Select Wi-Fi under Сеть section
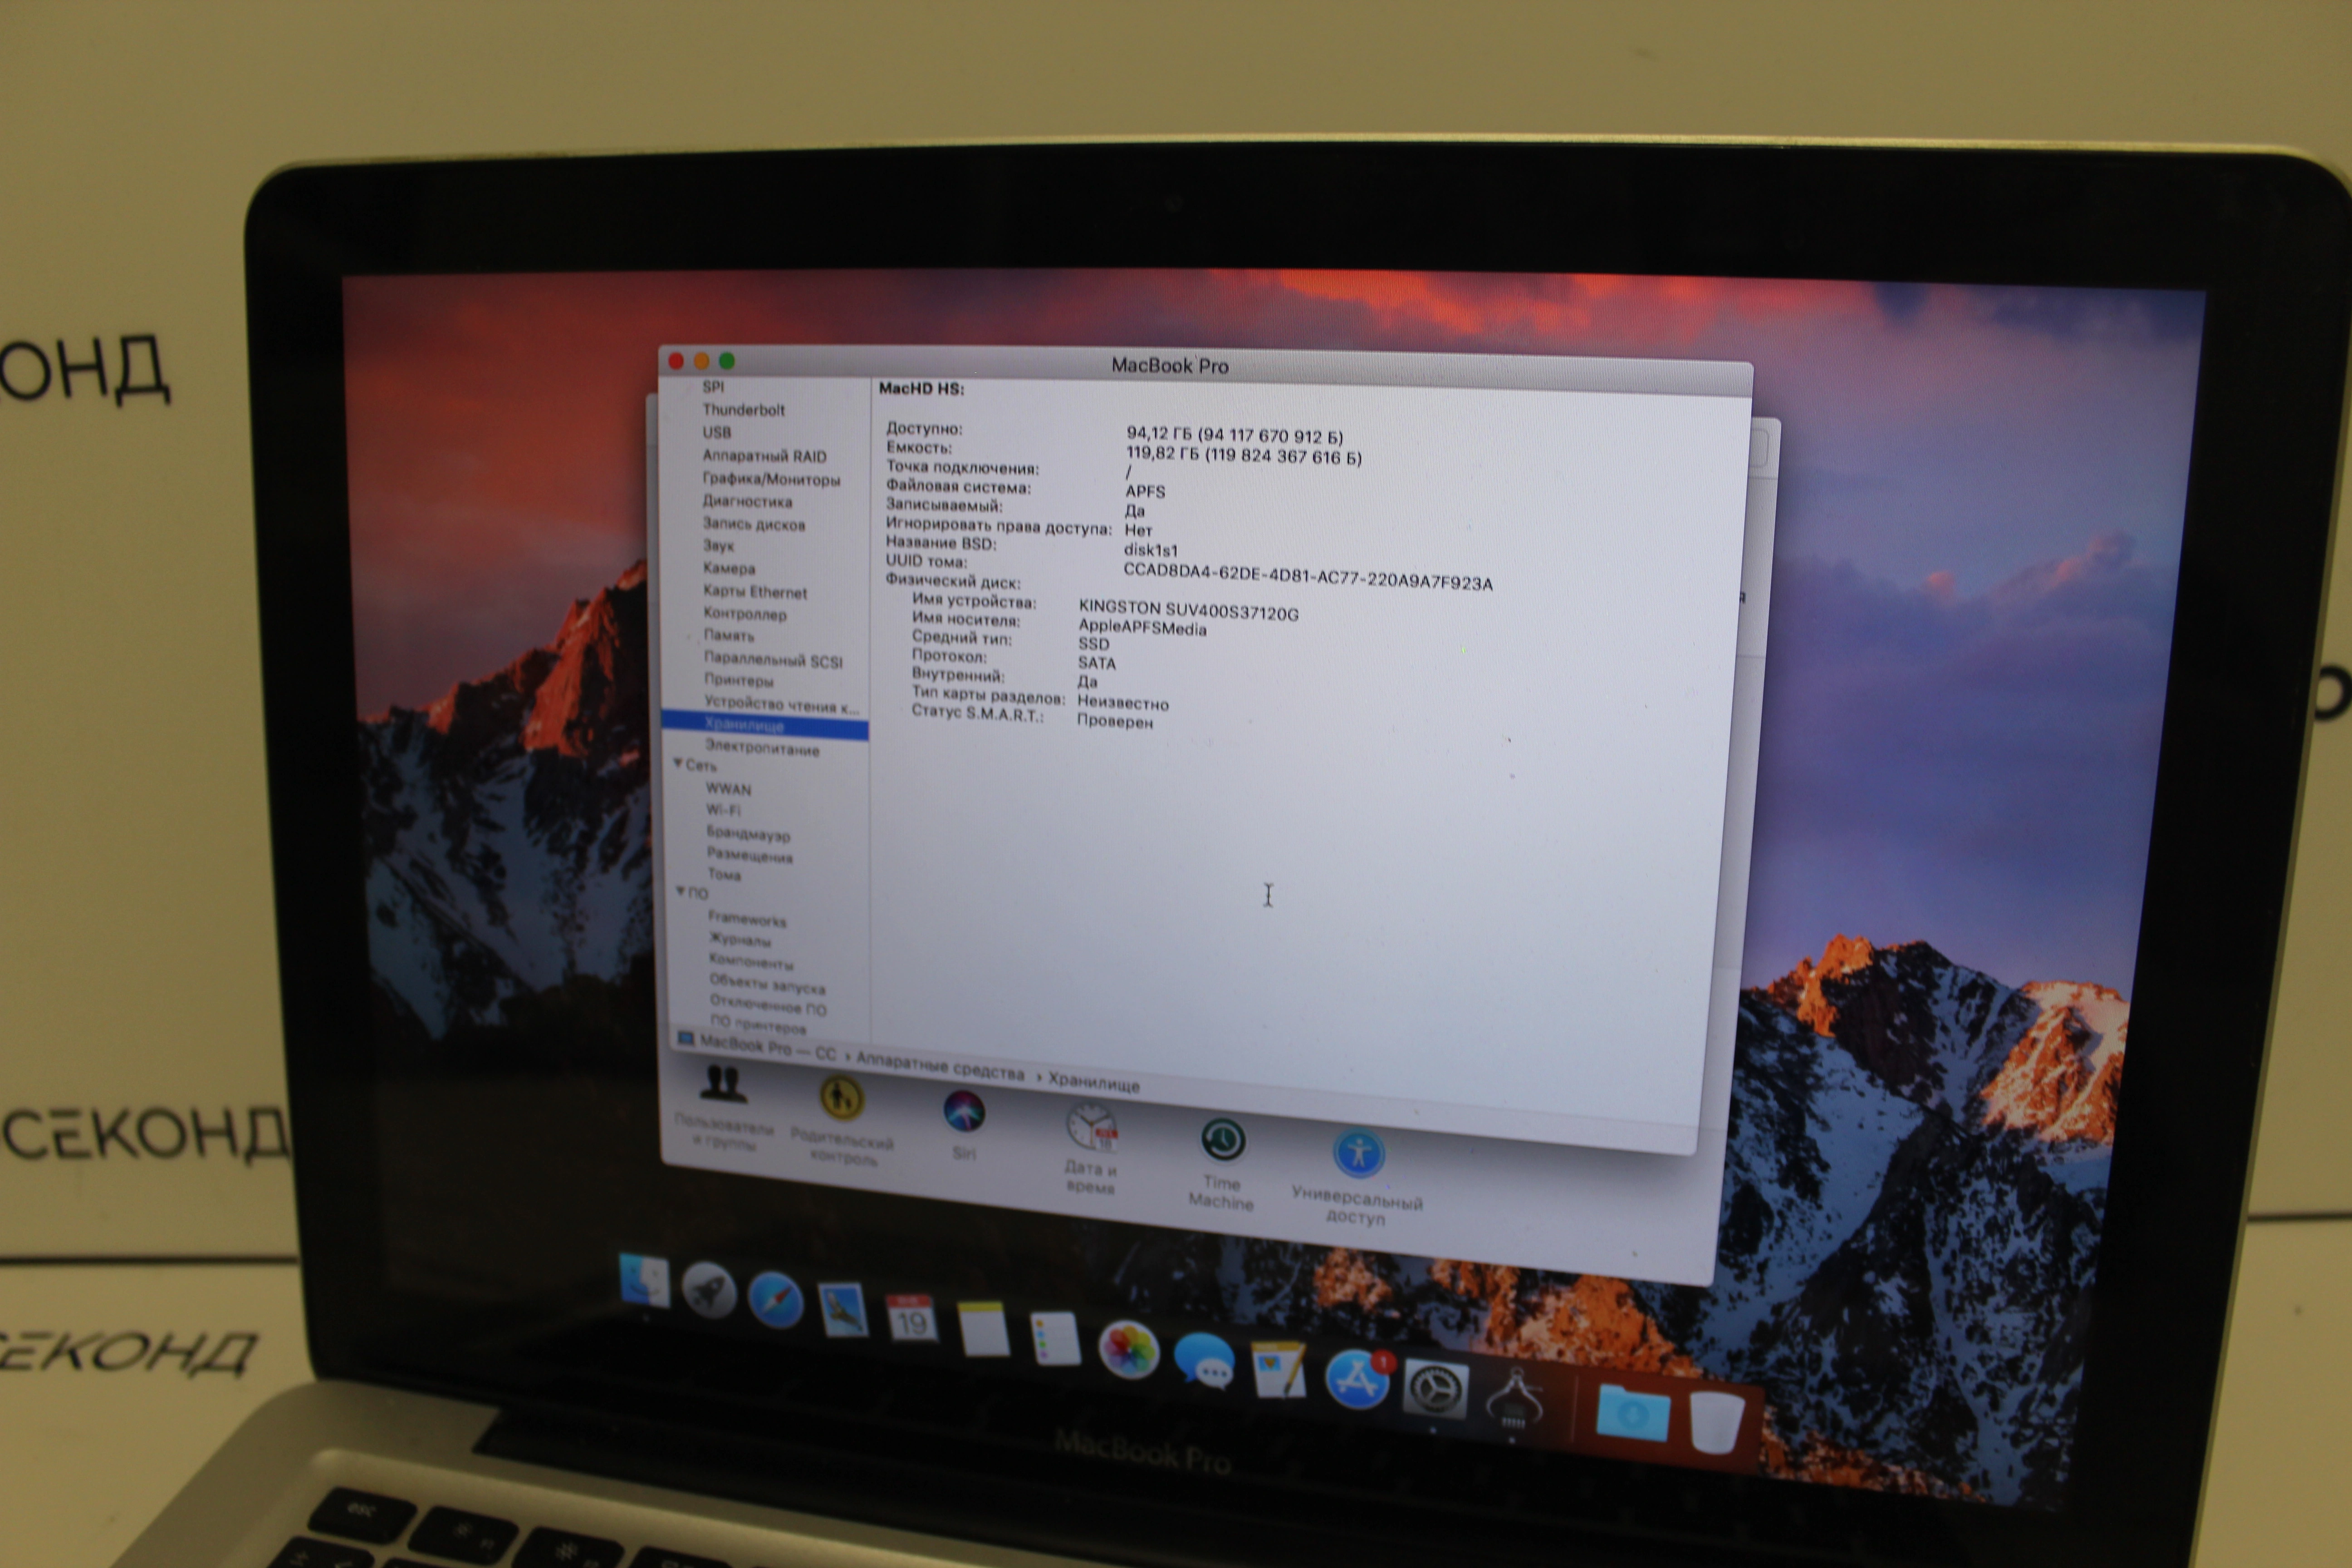This screenshot has height=1568, width=2352. pos(723,810)
